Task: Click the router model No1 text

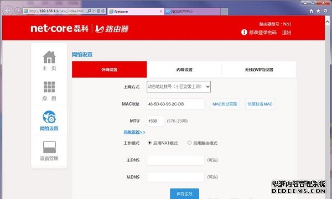Action: coord(275,24)
